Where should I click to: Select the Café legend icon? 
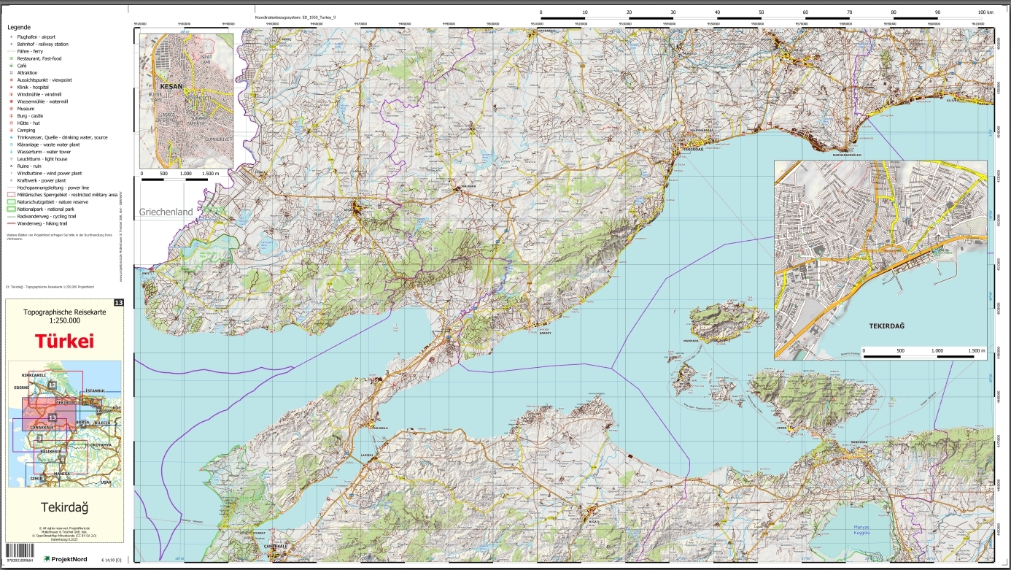11,66
